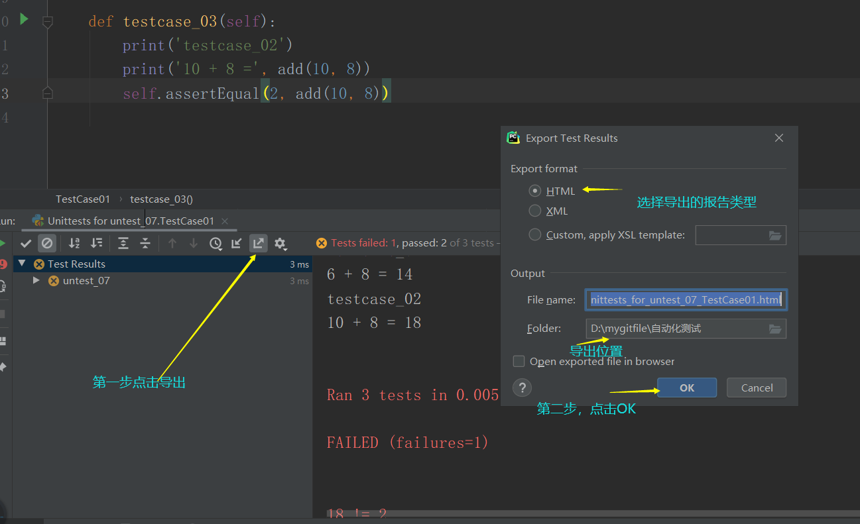Open test history clock icon
This screenshot has width=860, height=524.
click(215, 244)
